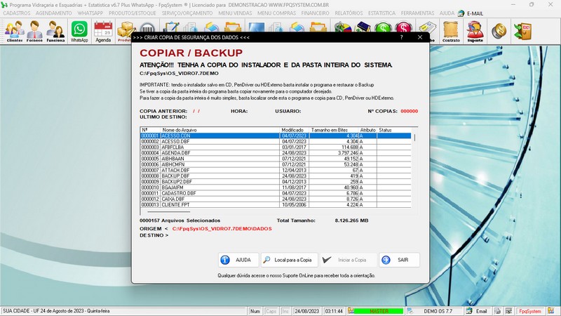Open the PRODUTOS/ESTOQUE menu
This screenshot has height=316, width=561.
tap(133, 13)
